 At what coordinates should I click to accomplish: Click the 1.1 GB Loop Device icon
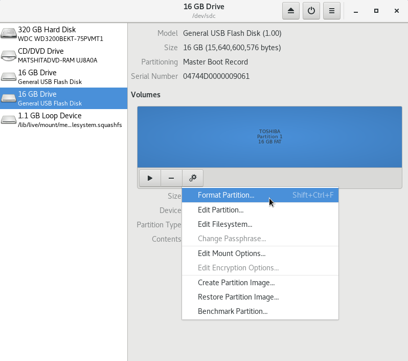(x=9, y=120)
